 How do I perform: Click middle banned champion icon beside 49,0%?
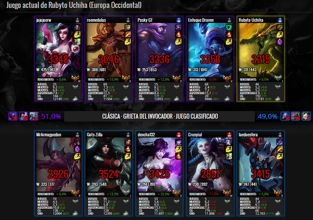(295, 116)
